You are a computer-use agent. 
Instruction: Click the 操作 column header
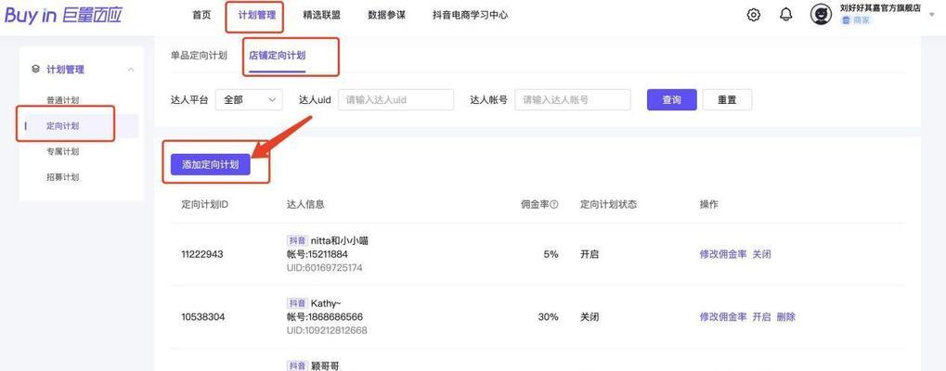[x=709, y=204]
